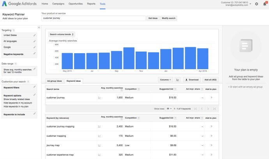The height and width of the screenshot is (159, 269).
Task: Collapse the left sidebar panel
Action: 39,27
